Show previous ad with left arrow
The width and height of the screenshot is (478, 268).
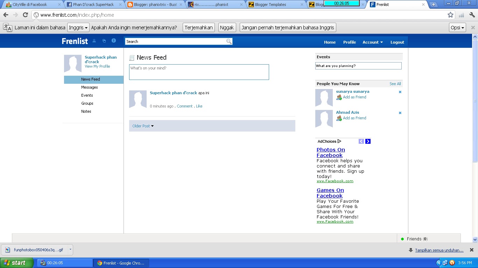click(361, 141)
